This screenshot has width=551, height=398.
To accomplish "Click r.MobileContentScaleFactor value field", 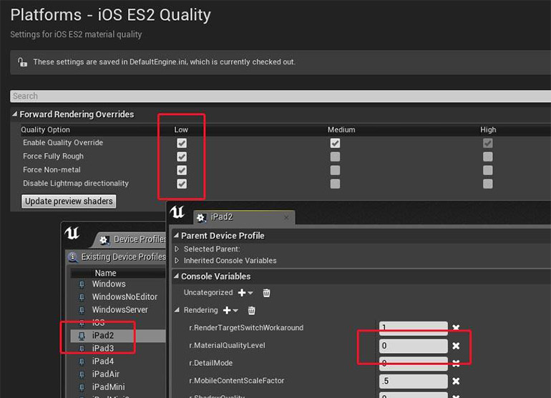I will pyautogui.click(x=414, y=381).
